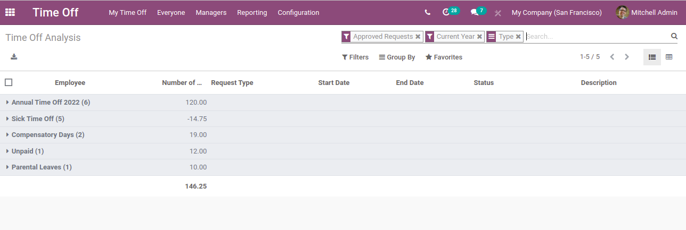Sort by Start Date column
Viewport: 686px width, 230px height.
(334, 83)
